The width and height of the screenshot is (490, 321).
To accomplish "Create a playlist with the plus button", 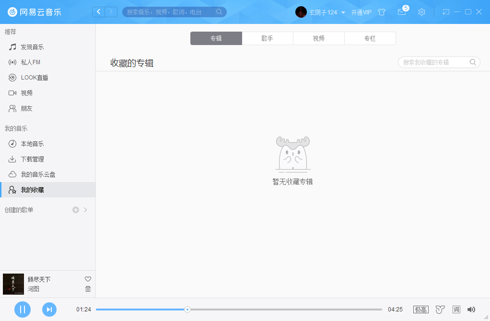I will point(75,209).
